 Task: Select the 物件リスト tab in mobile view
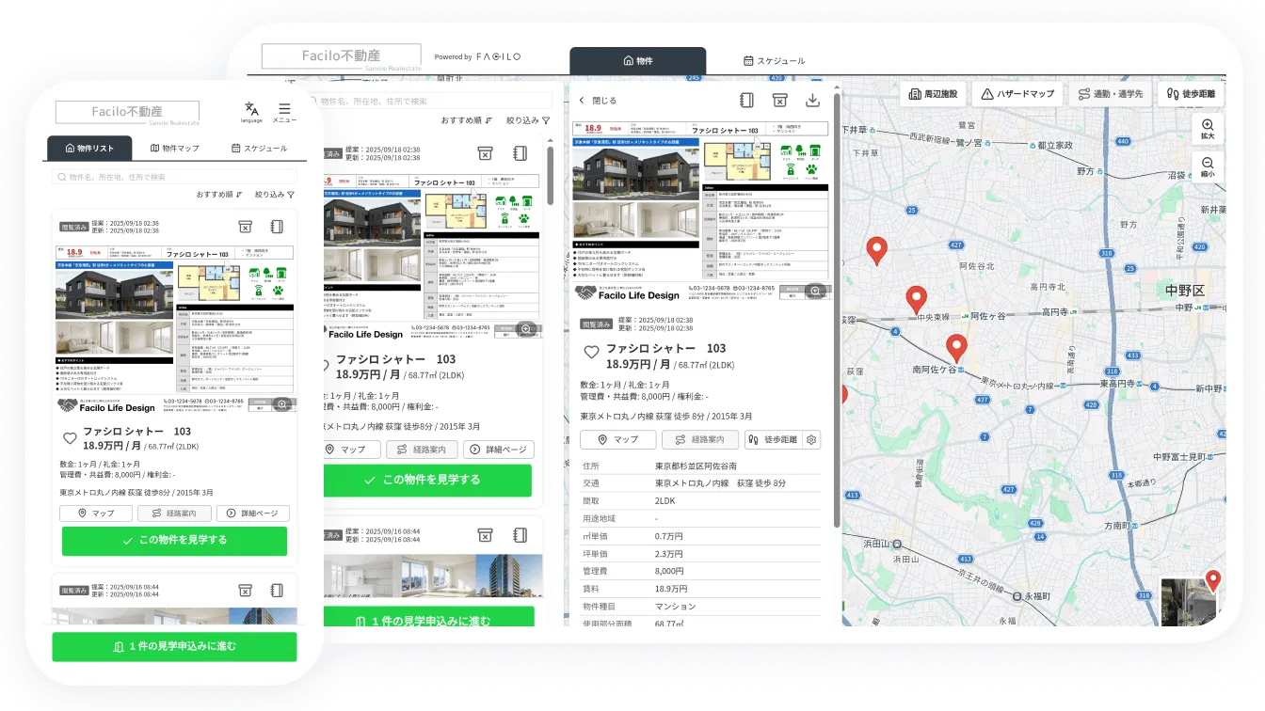click(89, 149)
